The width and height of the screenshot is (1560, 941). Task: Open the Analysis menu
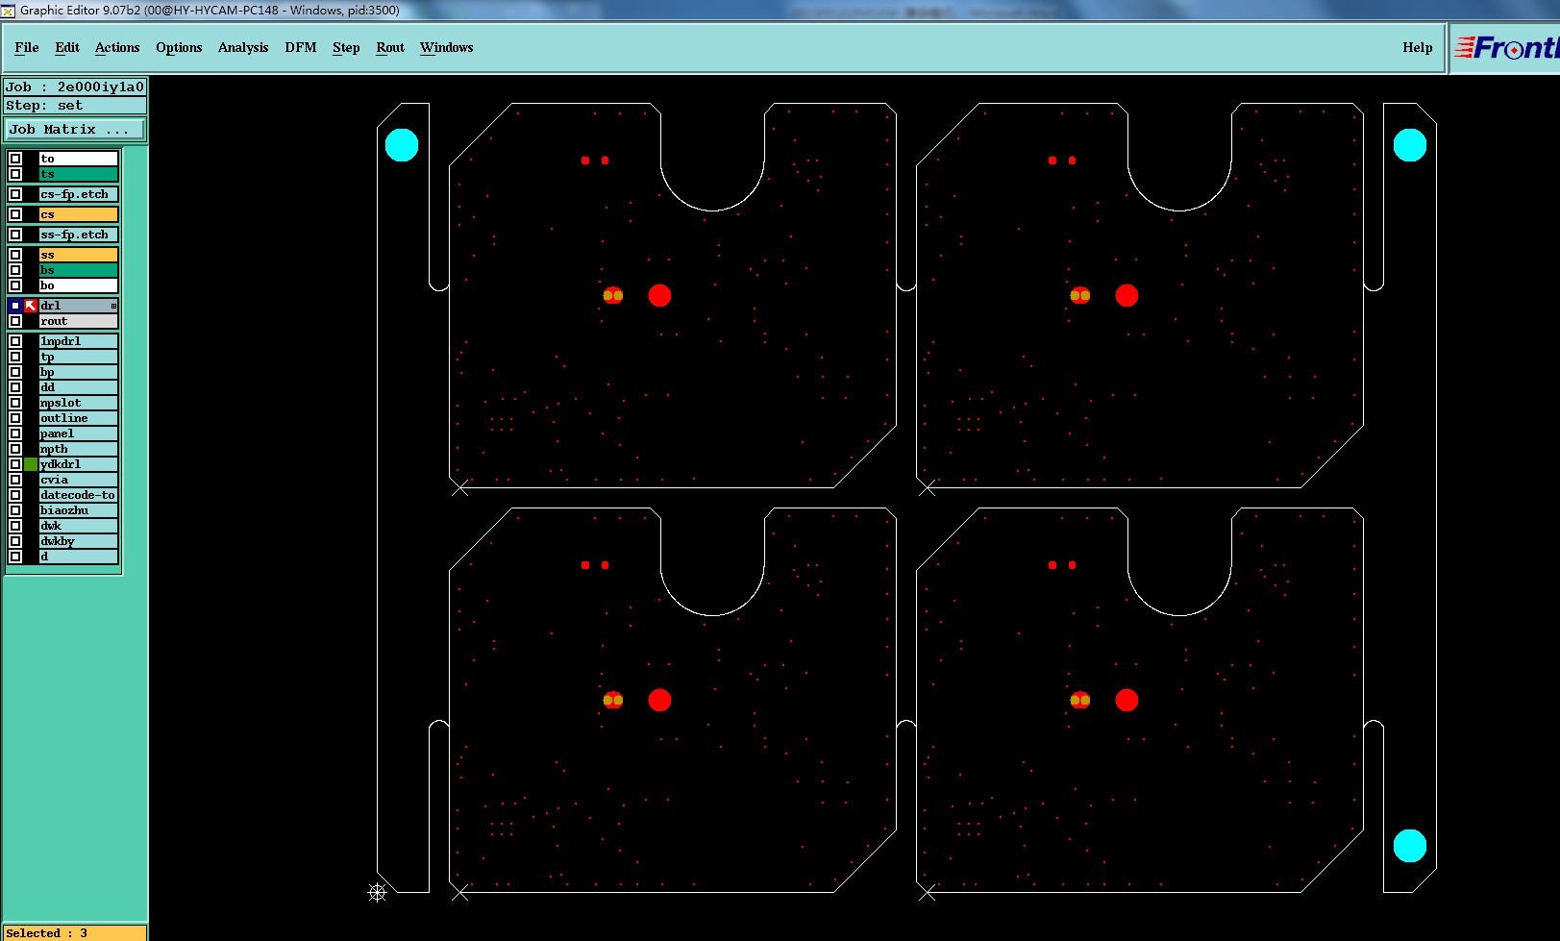pyautogui.click(x=243, y=47)
